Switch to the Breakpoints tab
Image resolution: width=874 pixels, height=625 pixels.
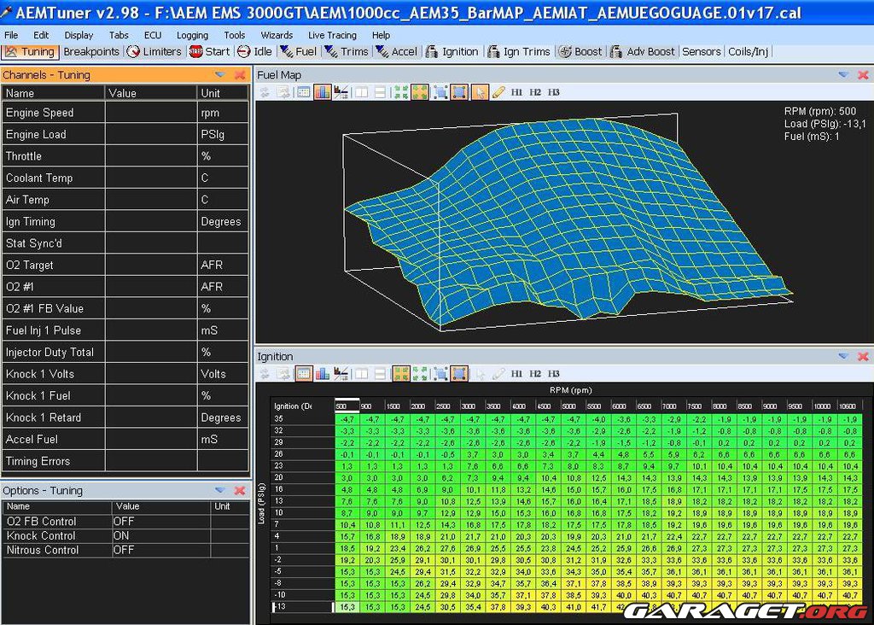pos(91,52)
